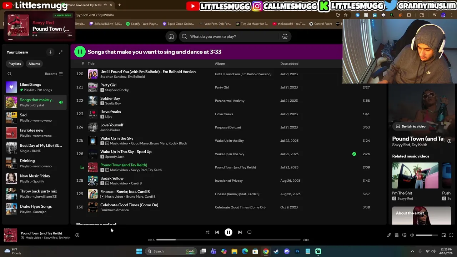Toggle the Now Playing view mic icon
The image size is (457, 257).
tap(389, 235)
